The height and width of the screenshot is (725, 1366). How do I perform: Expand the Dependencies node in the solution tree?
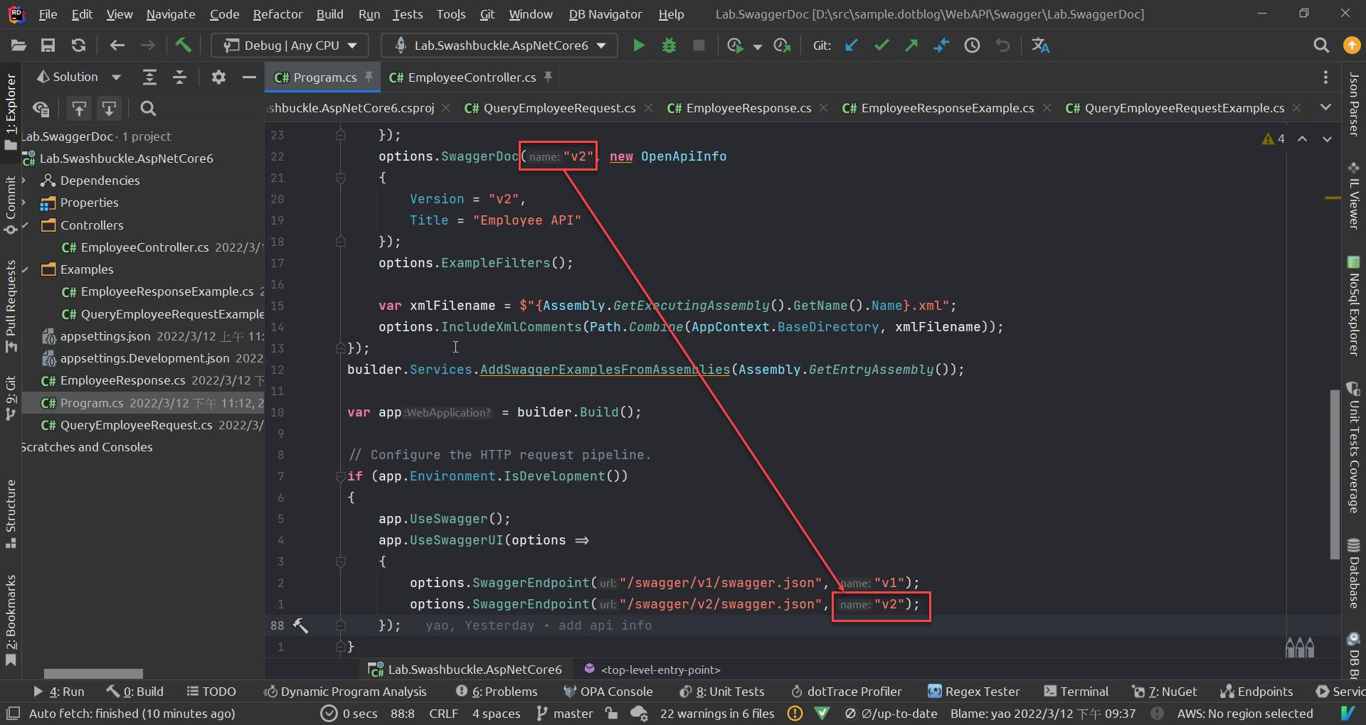[23, 180]
